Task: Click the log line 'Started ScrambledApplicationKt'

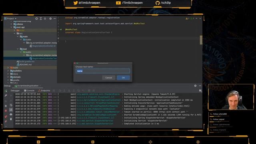Action: pos(163,115)
